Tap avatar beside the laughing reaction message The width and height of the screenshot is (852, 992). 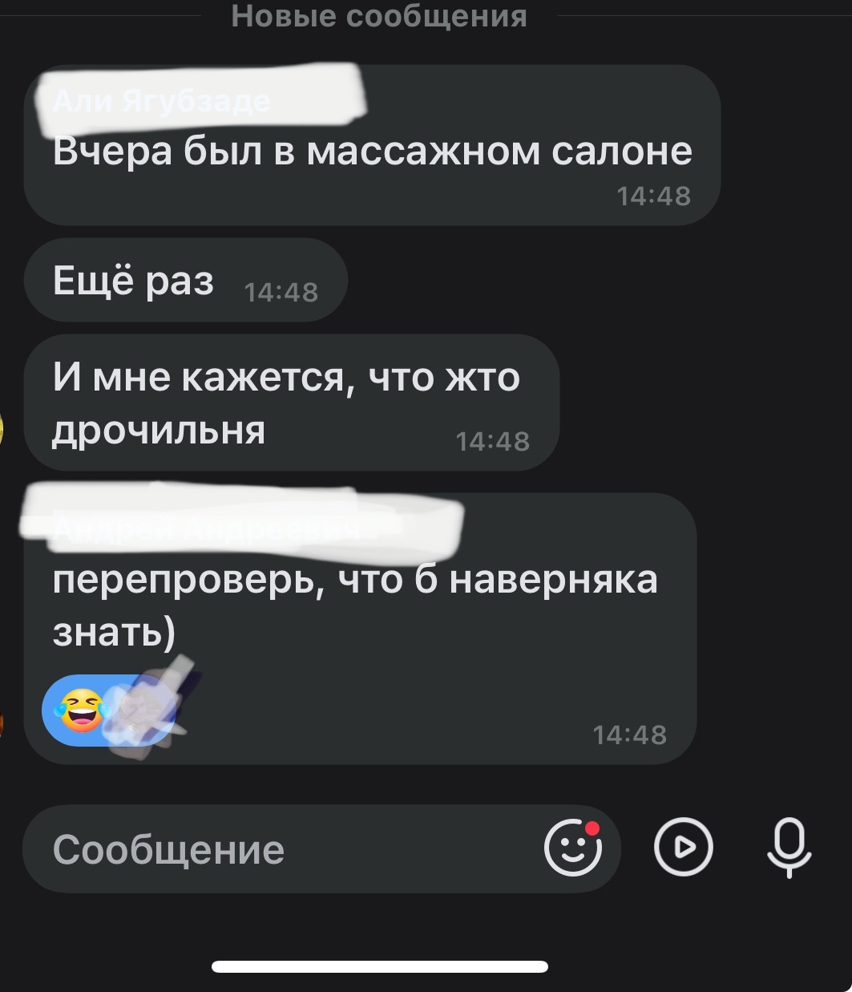2,724
